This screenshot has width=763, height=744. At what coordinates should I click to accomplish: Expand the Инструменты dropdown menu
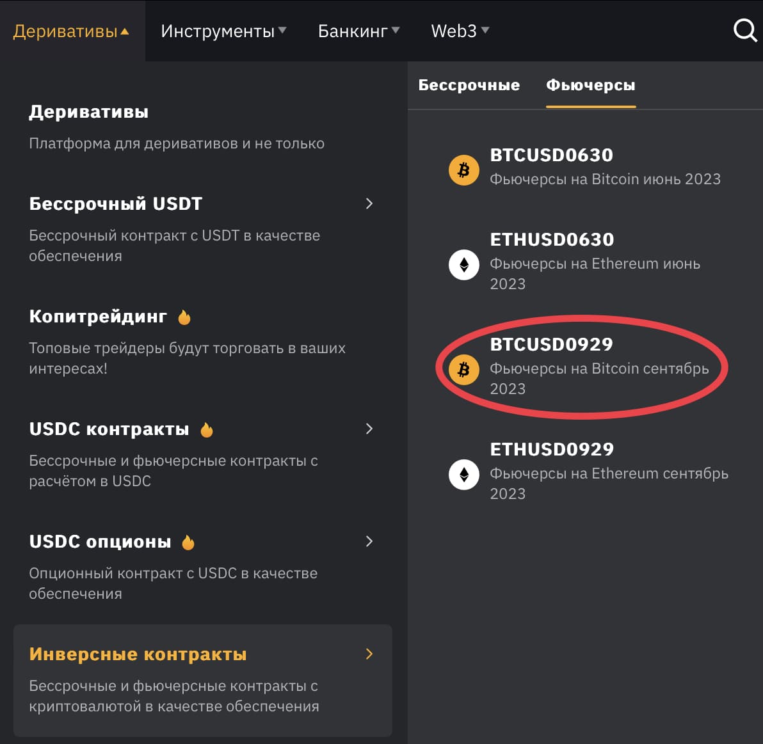click(223, 31)
